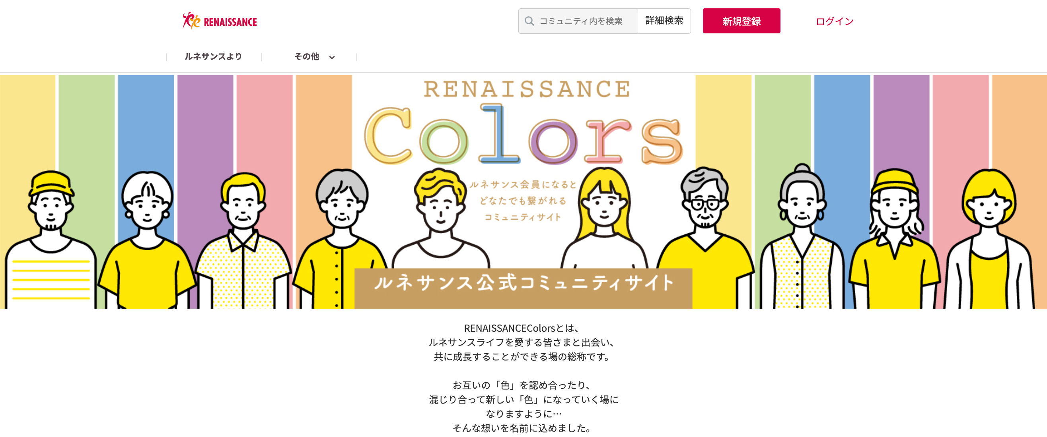
Task: Expand the chevron next to その他
Action: 332,57
